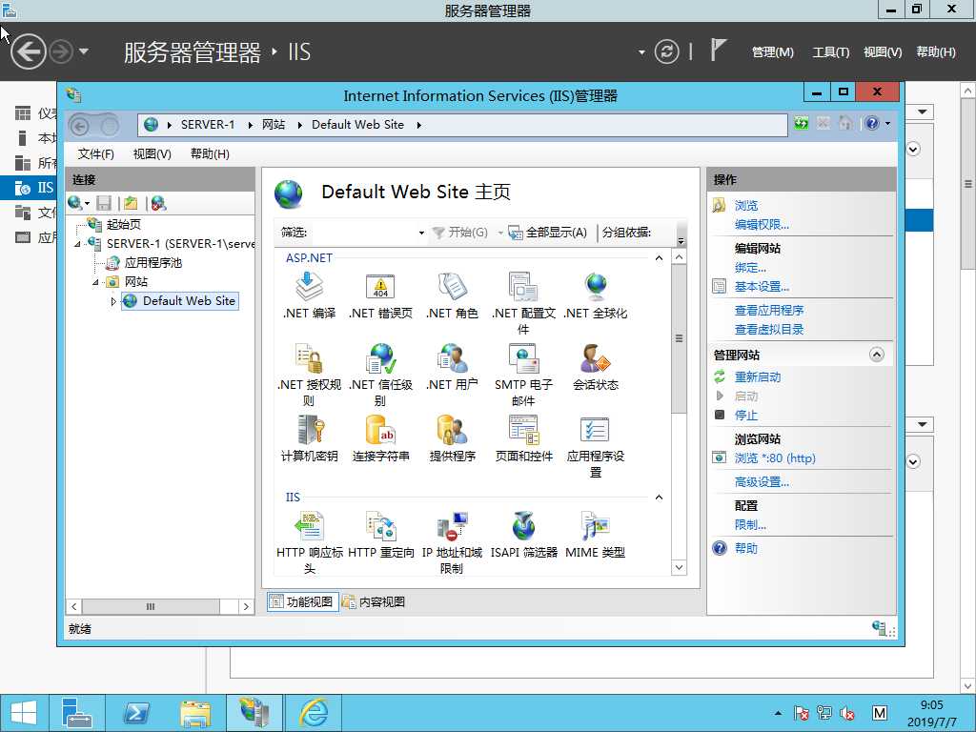Click the IIS Manager help icon in address bar
976x732 pixels.
872,123
